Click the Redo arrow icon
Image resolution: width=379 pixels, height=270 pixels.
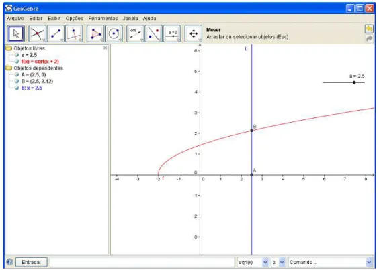coord(369,38)
